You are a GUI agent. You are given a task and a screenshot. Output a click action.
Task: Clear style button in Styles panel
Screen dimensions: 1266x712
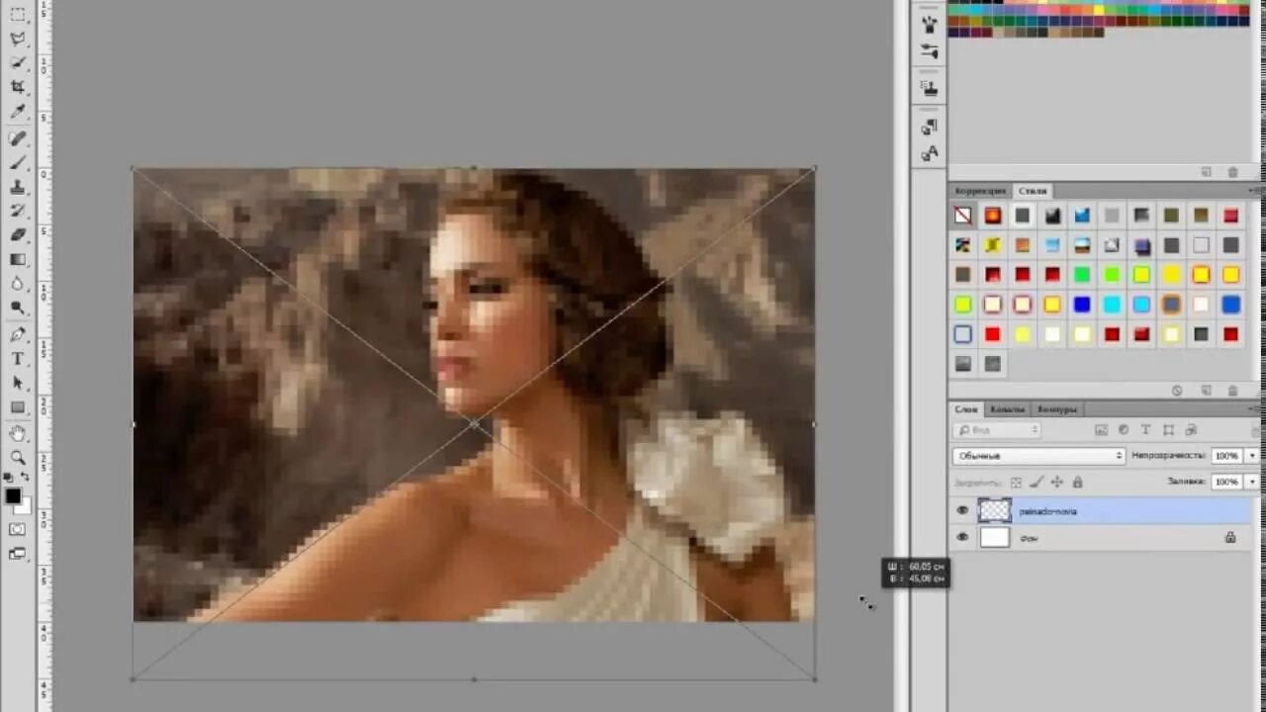pyautogui.click(x=1177, y=391)
